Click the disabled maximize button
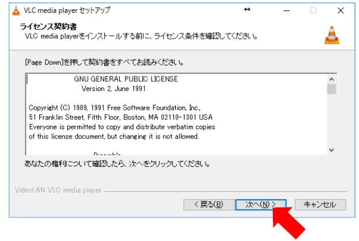This screenshot has width=359, height=241. [313, 10]
